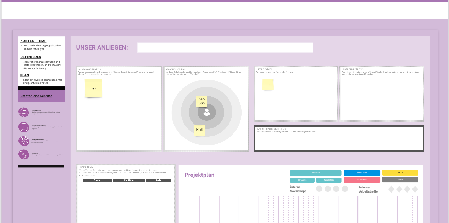Click the sticky note in Unsere Fragen box
This screenshot has height=223, width=449.
point(268,84)
